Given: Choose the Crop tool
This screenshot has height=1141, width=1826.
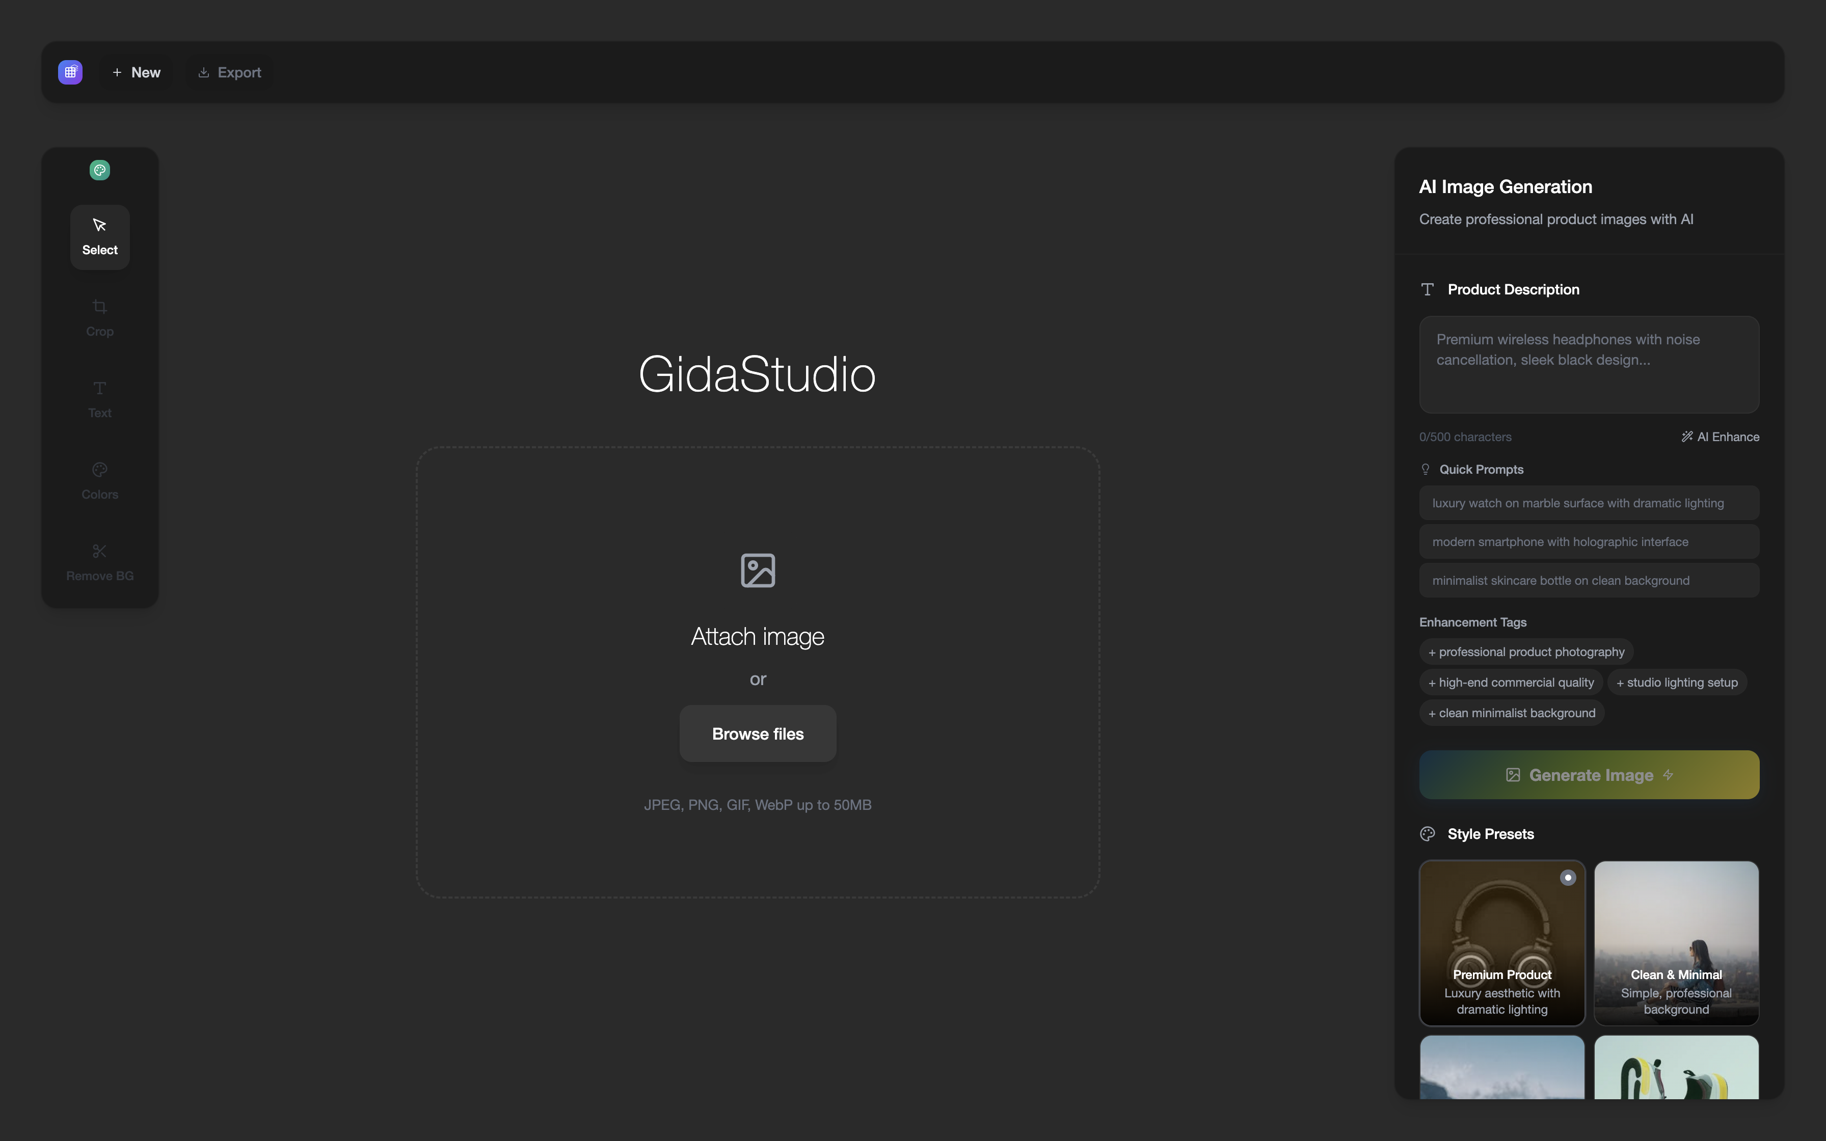Looking at the screenshot, I should click(x=99, y=318).
